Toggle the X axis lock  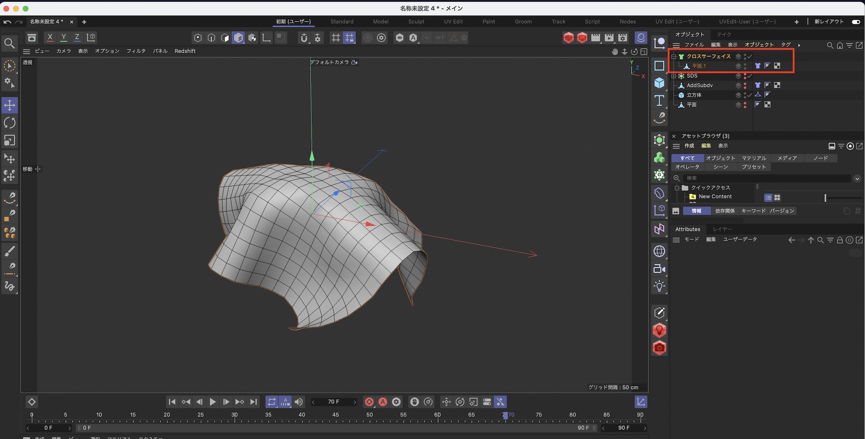tap(50, 38)
